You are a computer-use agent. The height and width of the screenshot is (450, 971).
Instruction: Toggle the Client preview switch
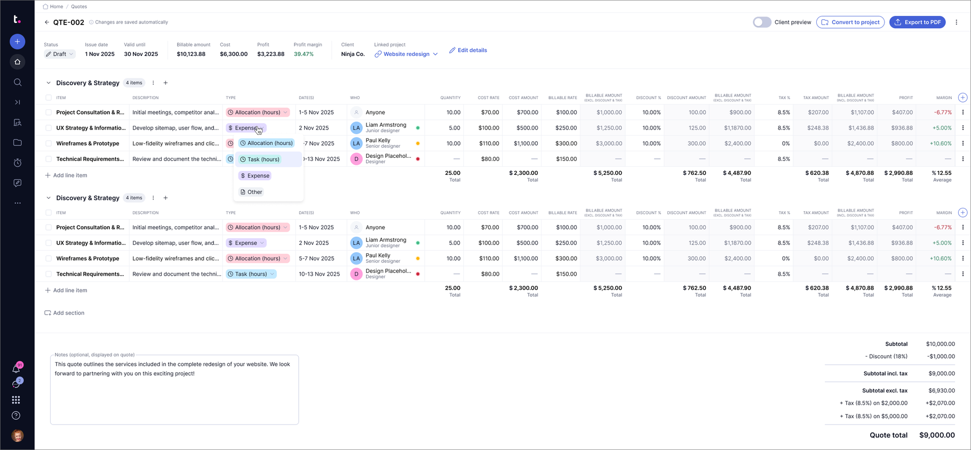[x=762, y=22]
